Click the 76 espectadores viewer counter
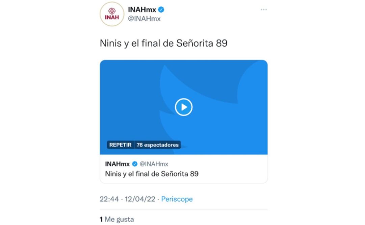365x225 pixels. click(157, 145)
